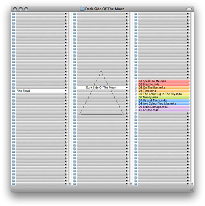
Task: Select 08 Any Colour You Like.m4a
Action: point(164,104)
